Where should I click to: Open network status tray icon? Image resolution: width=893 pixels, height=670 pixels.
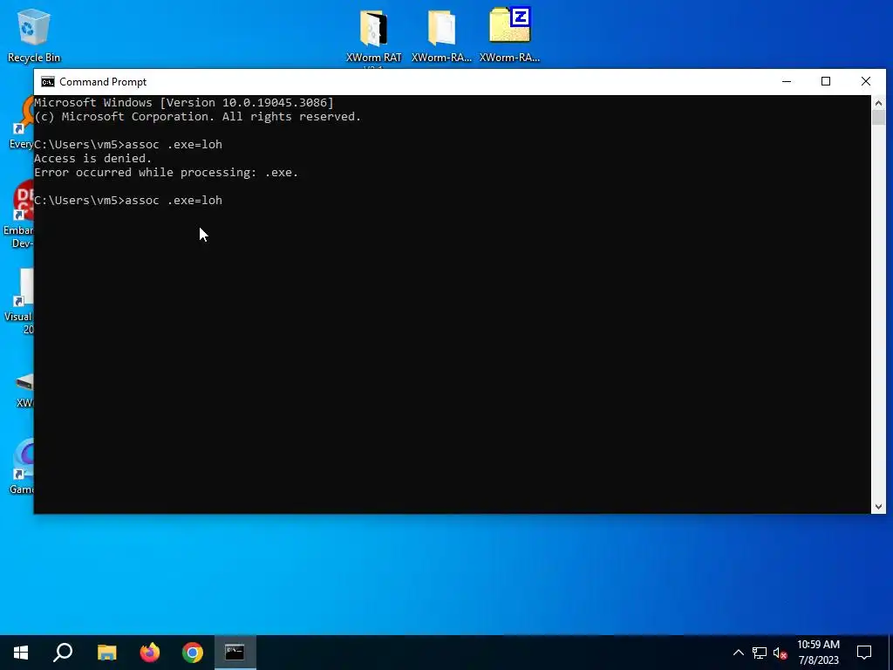[x=760, y=653]
